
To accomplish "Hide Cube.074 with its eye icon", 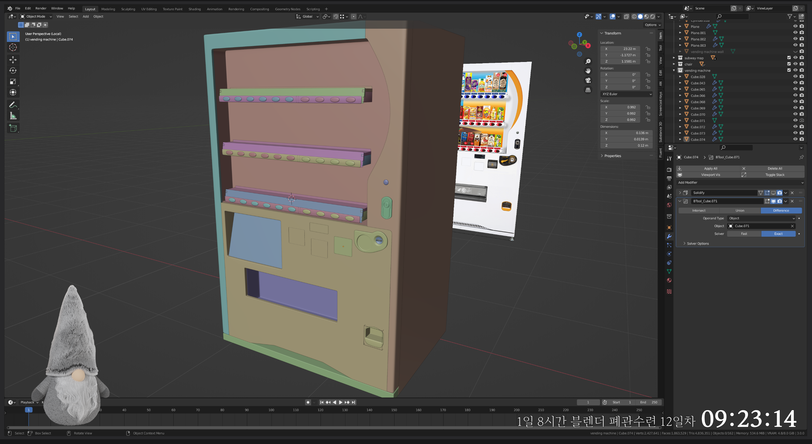I will [x=795, y=139].
